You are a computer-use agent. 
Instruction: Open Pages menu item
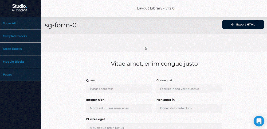pos(21,75)
